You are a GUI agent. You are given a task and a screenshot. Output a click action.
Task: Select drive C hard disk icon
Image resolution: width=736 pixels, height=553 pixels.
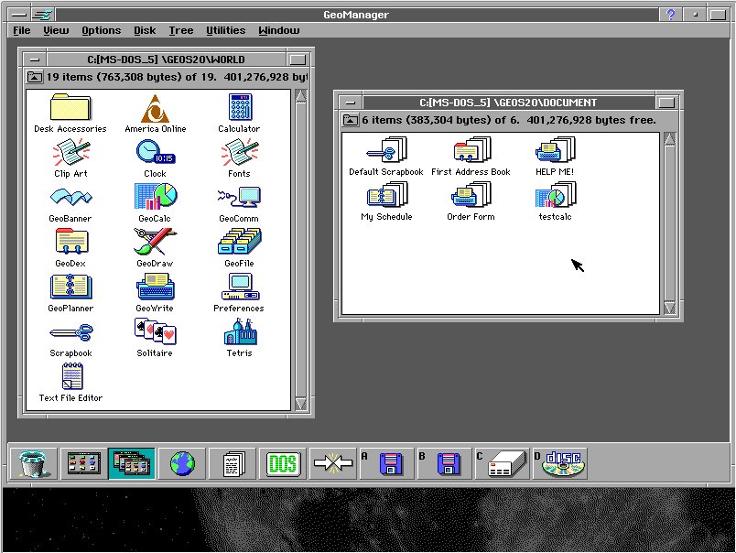pos(503,464)
